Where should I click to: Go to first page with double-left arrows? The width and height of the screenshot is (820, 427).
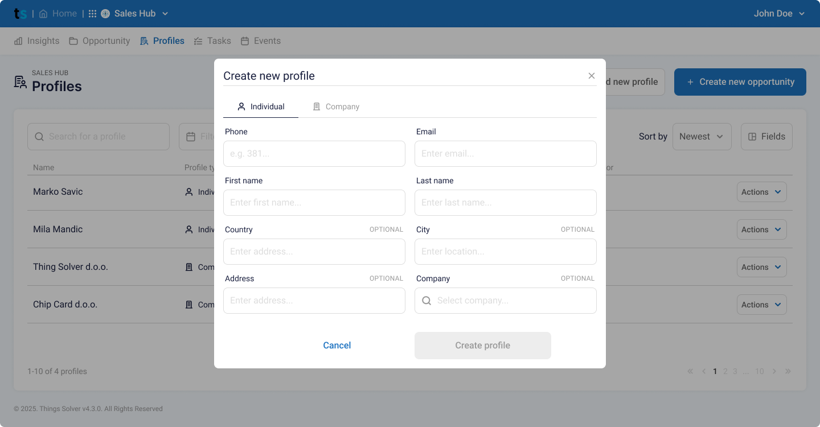click(x=690, y=371)
